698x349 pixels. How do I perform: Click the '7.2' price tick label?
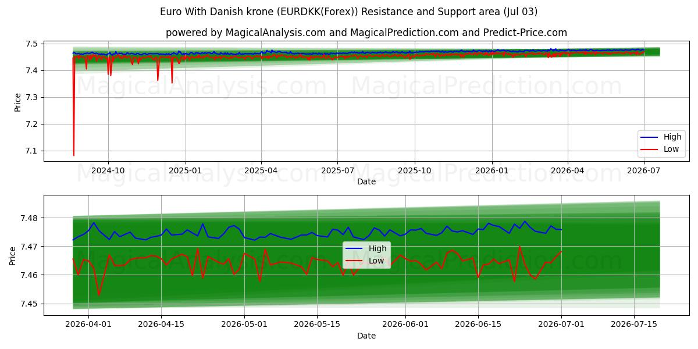[x=33, y=124]
